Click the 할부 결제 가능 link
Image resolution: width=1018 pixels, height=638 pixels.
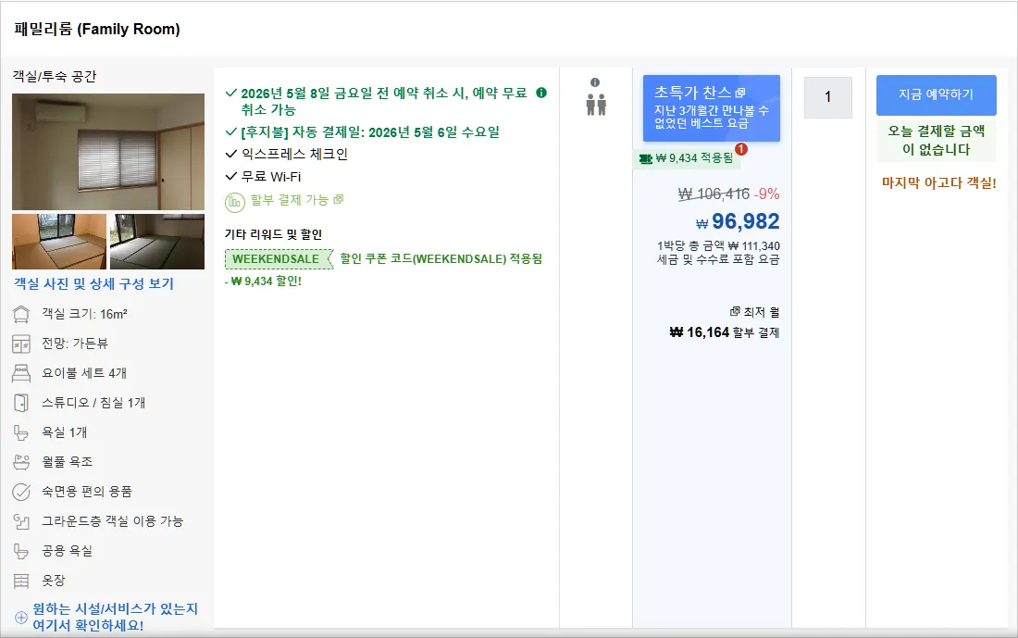pos(290,200)
